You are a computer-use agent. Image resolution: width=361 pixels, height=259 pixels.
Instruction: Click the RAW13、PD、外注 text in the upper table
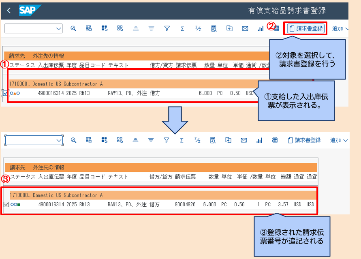[127, 93]
